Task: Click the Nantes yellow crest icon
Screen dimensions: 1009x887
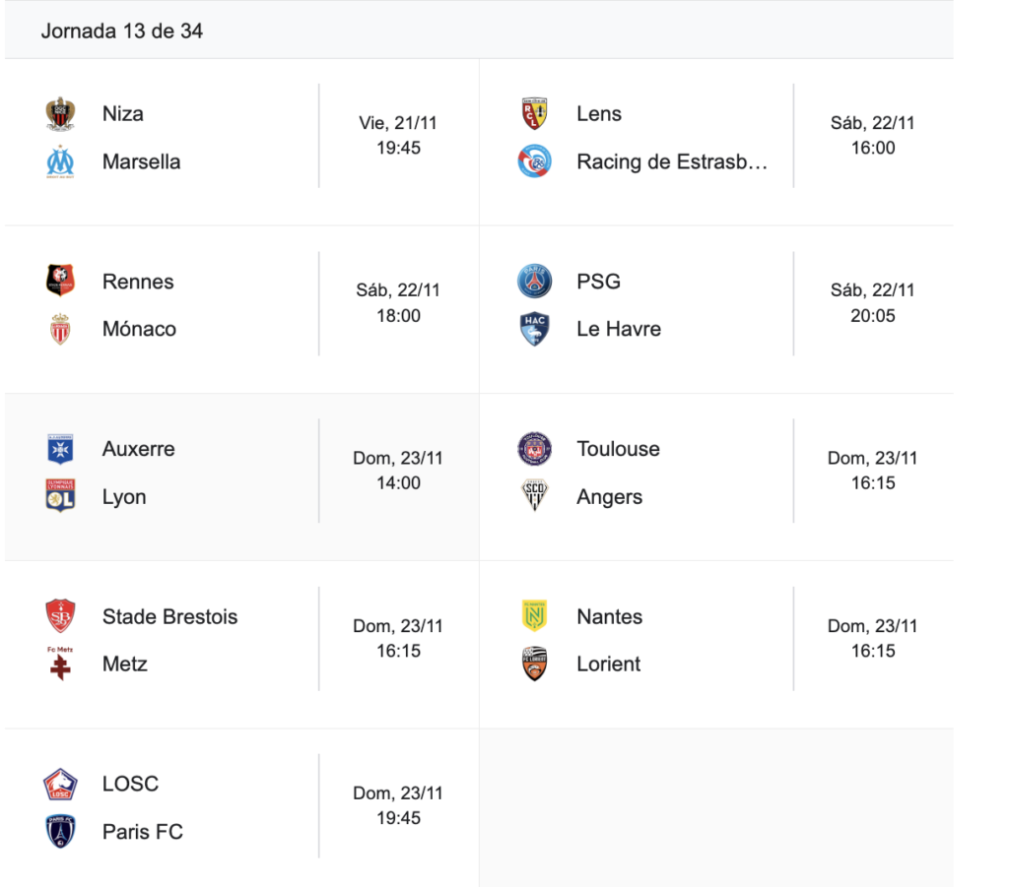Action: pos(535,616)
